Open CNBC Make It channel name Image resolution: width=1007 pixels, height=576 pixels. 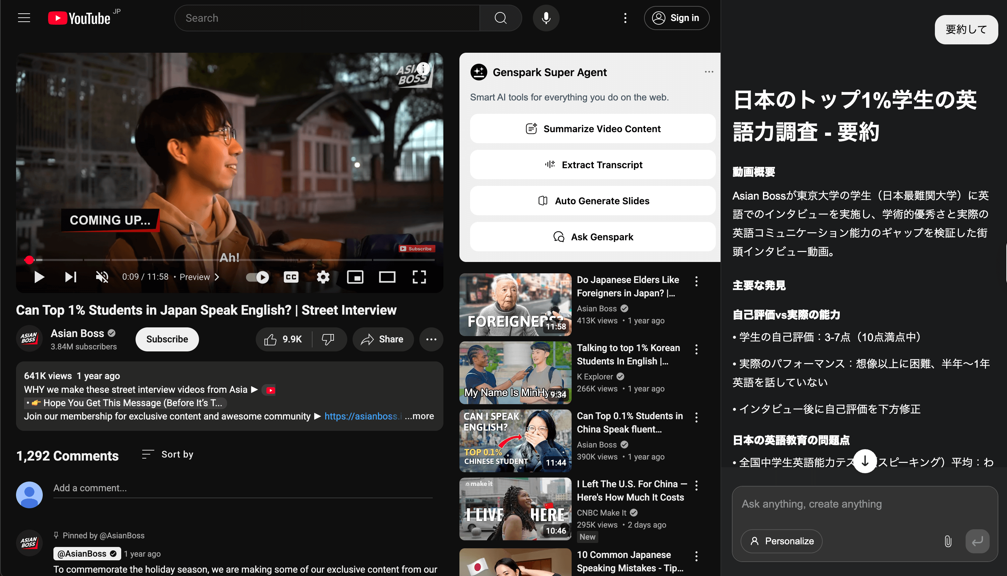coord(601,513)
